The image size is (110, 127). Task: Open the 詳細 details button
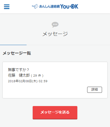coord(95,90)
